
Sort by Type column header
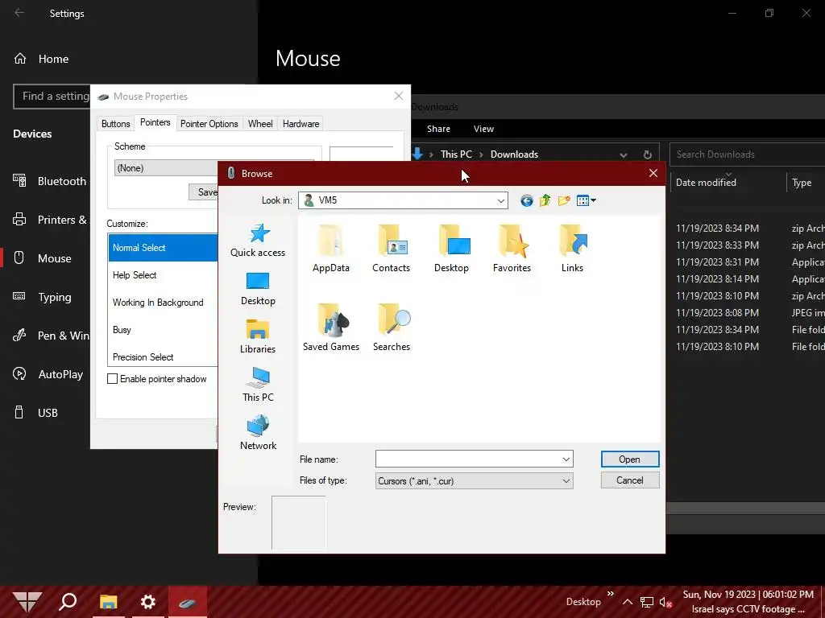[802, 183]
